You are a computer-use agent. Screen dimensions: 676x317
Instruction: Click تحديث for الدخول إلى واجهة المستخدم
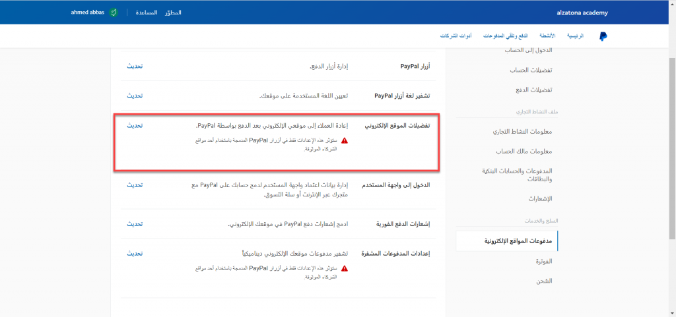coord(135,185)
